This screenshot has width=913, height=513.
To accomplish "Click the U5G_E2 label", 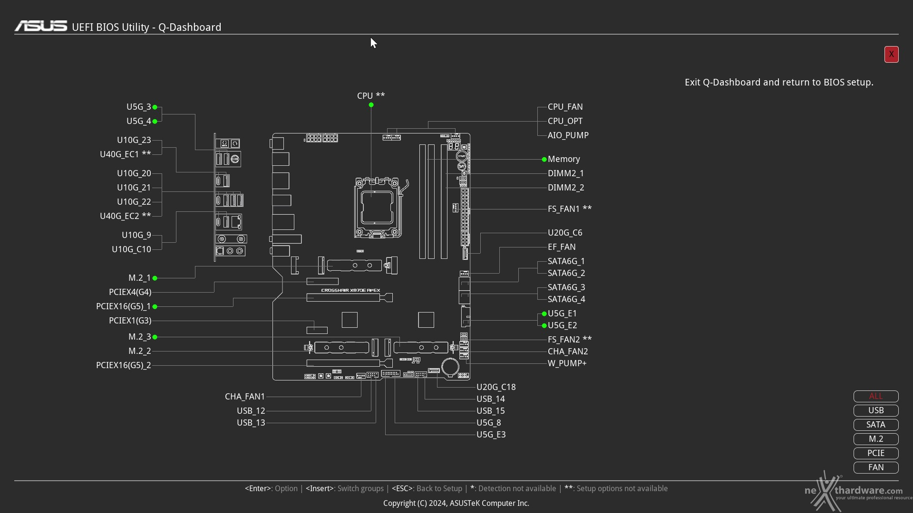I will pyautogui.click(x=562, y=325).
